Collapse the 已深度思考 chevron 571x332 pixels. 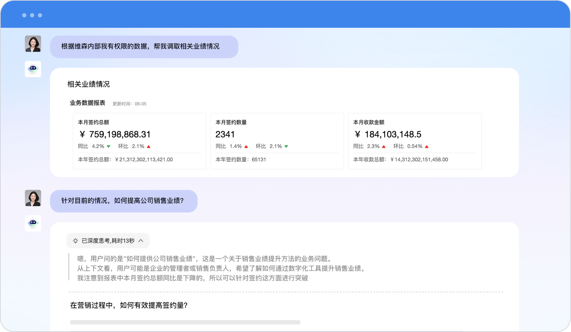pyautogui.click(x=141, y=241)
